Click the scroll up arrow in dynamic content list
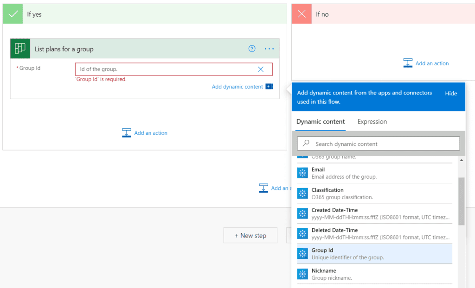Viewport: 475px width, 288px height. pos(462,160)
